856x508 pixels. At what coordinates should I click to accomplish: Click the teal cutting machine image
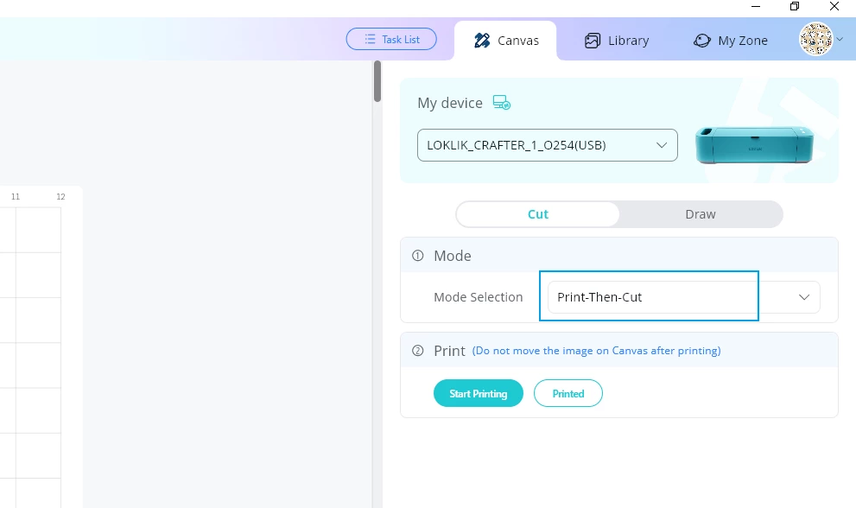pyautogui.click(x=754, y=145)
